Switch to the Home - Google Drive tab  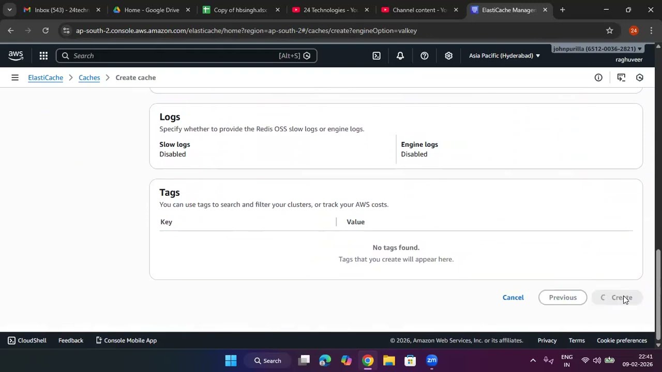(151, 10)
